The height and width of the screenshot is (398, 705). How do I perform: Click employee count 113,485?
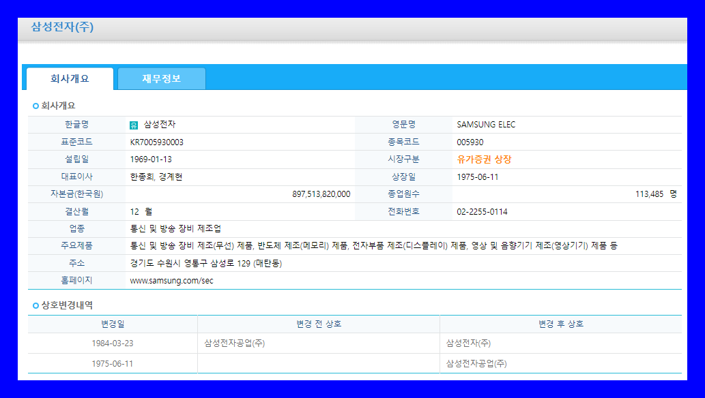[x=649, y=194]
